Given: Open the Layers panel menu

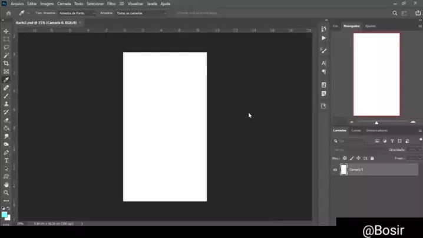Looking at the screenshot, I should click(420, 131).
